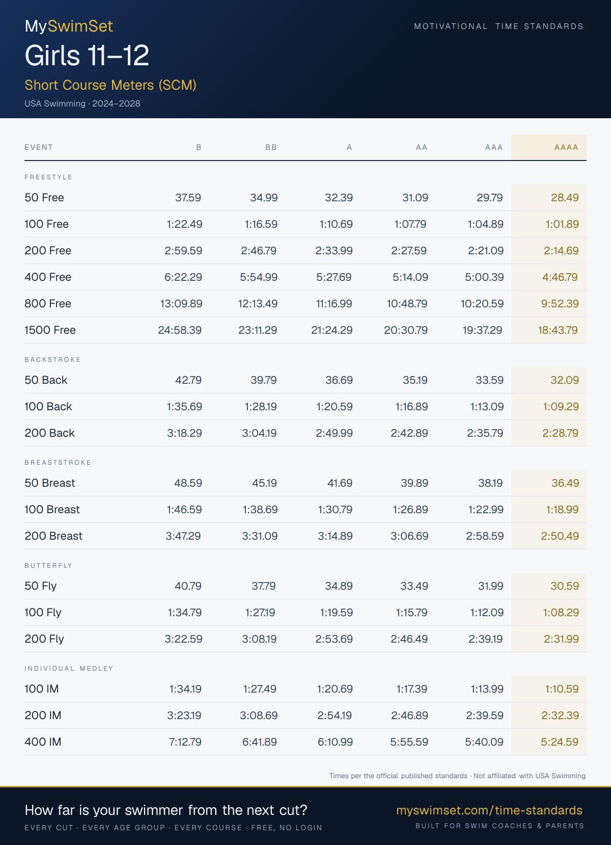Select the official published standards disclaimer

(457, 776)
